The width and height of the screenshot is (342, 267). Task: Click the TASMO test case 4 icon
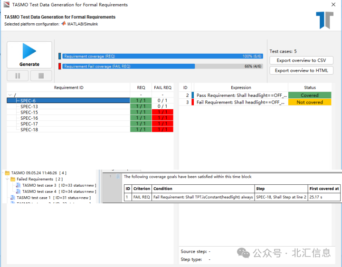(x=19, y=191)
